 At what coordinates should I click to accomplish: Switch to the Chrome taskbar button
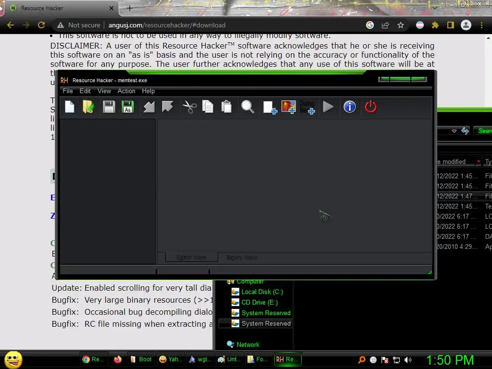click(x=93, y=359)
